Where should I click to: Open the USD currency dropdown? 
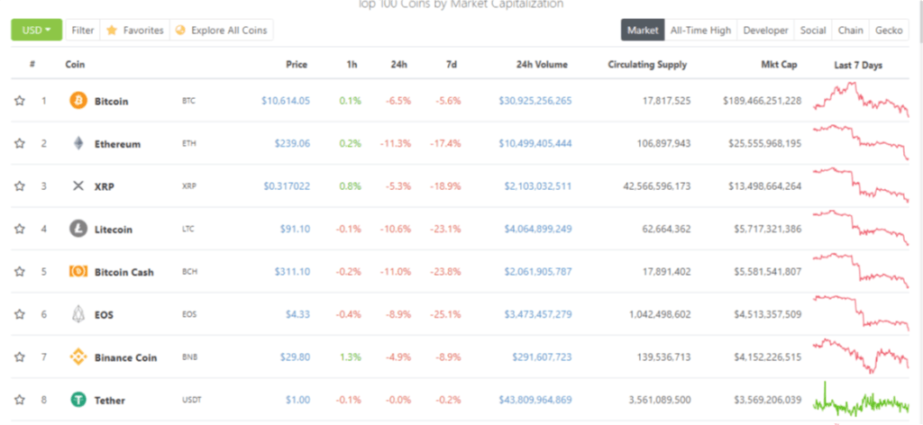click(36, 30)
